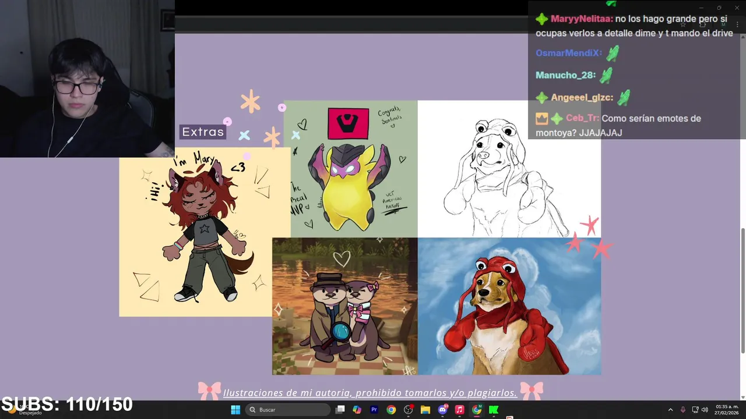Click the Extras section label
The width and height of the screenshot is (746, 419).
pyautogui.click(x=203, y=132)
